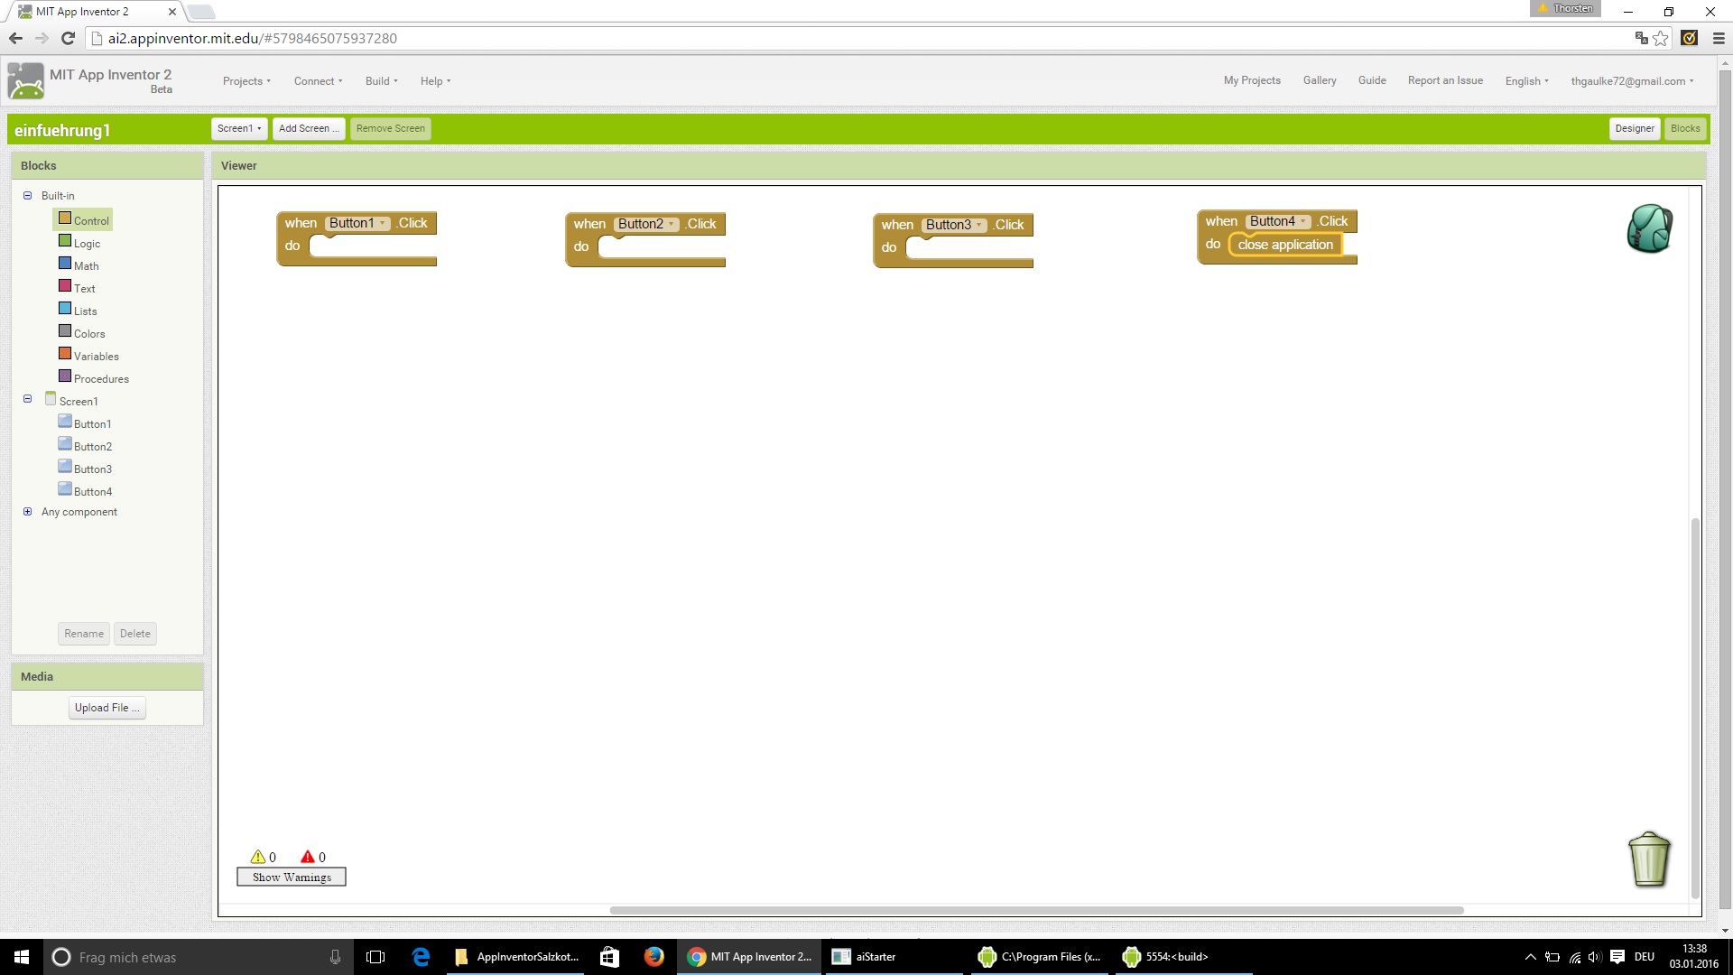
Task: Open the Guide link
Action: pos(1372,80)
